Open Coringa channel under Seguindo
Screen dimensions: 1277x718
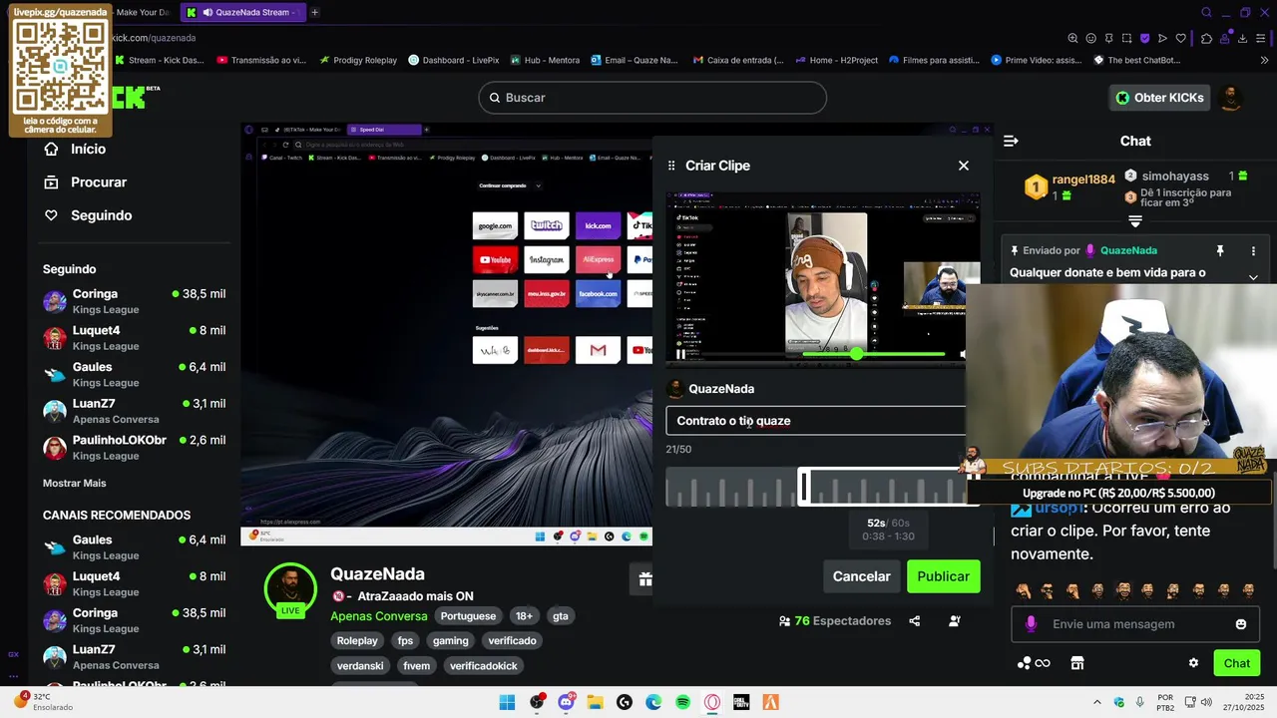point(134,301)
